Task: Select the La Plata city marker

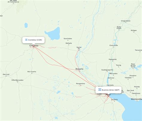Action: [114, 101]
